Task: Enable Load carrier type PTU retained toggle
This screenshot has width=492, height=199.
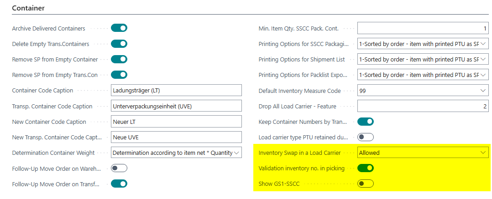Action: point(366,137)
